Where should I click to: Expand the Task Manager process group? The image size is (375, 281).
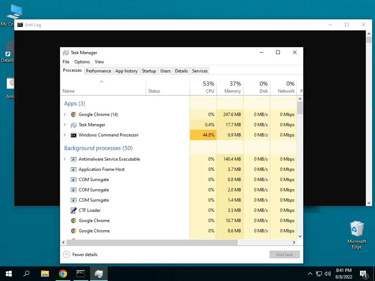coord(64,125)
